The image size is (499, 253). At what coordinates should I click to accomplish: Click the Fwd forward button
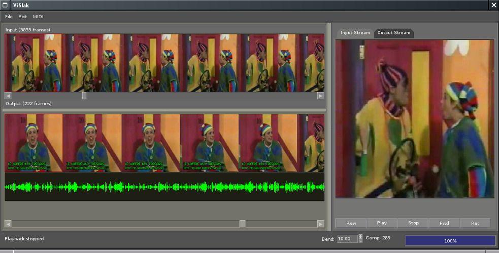coord(444,223)
